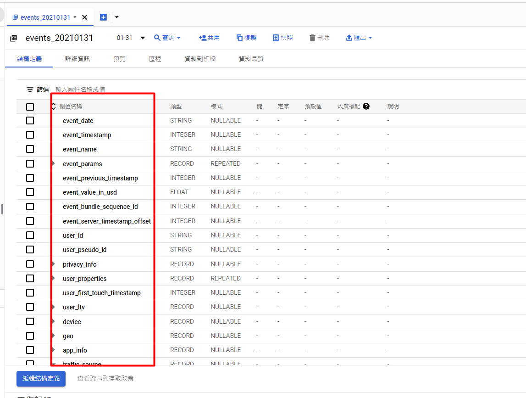This screenshot has height=398, width=526.
Task: Check the device row checkbox
Action: (x=30, y=321)
